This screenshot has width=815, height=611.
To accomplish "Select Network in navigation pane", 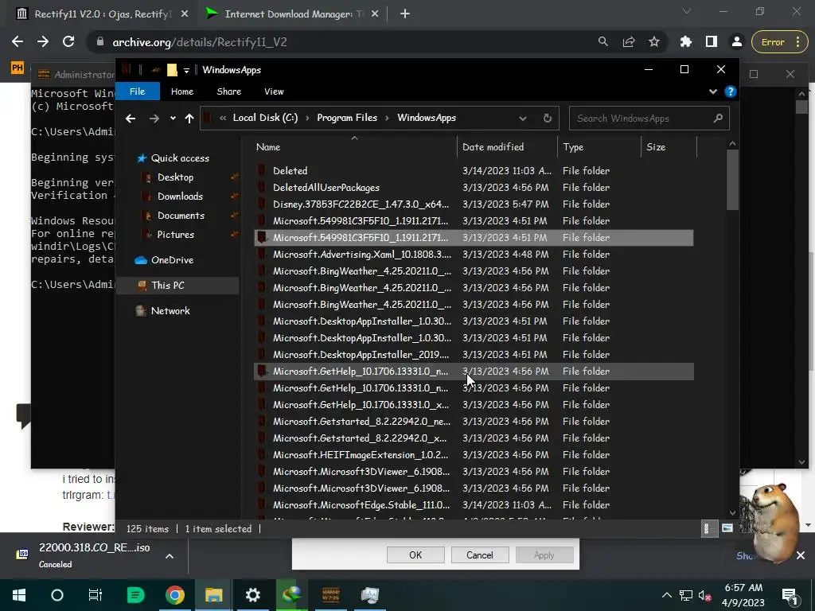I will (x=170, y=311).
